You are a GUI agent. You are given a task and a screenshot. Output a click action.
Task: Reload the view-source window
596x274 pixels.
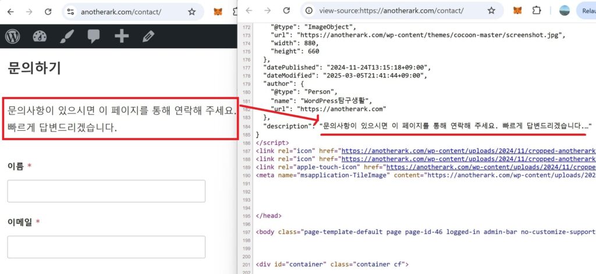tap(286, 10)
